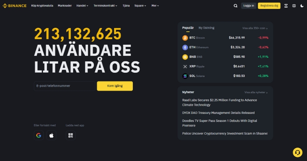This screenshot has width=307, height=161.
Task: Open the globe language selector
Action: [294, 6]
